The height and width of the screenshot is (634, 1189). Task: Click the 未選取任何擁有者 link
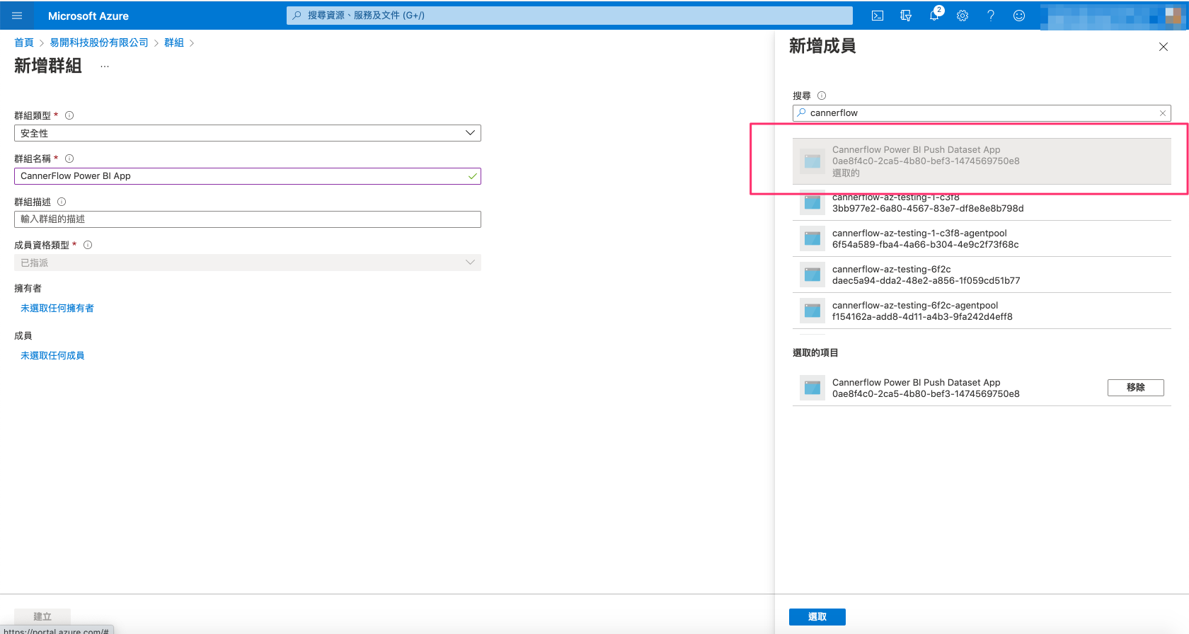coord(57,308)
